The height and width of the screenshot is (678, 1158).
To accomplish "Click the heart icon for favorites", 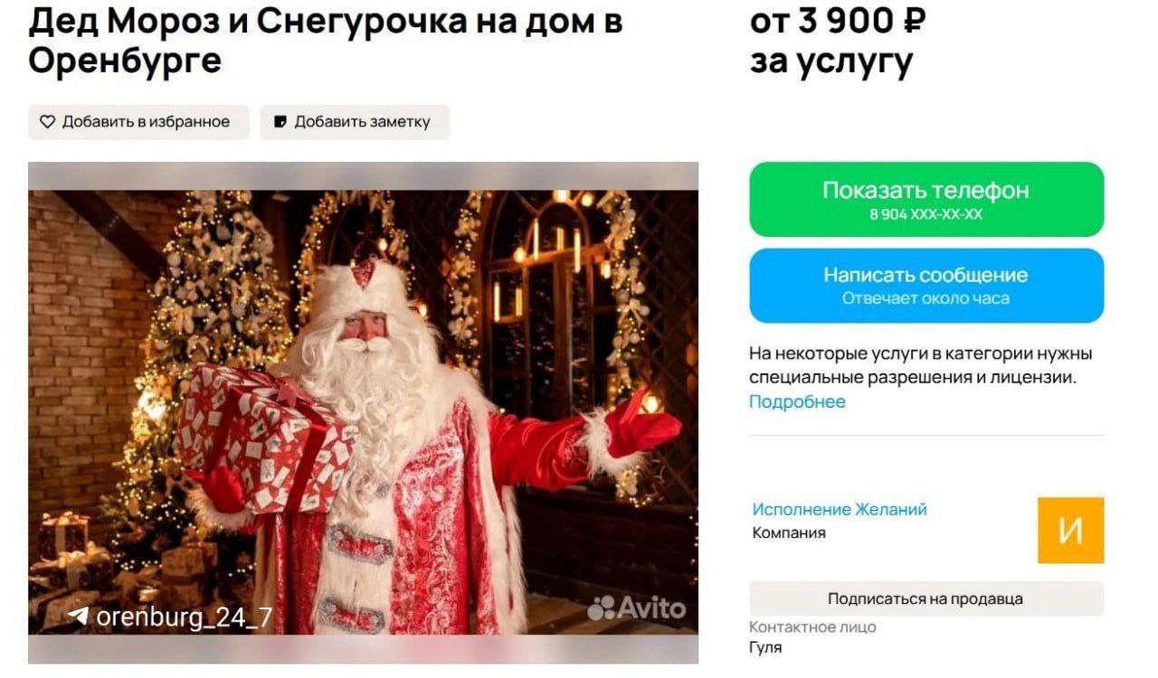I will [x=47, y=122].
